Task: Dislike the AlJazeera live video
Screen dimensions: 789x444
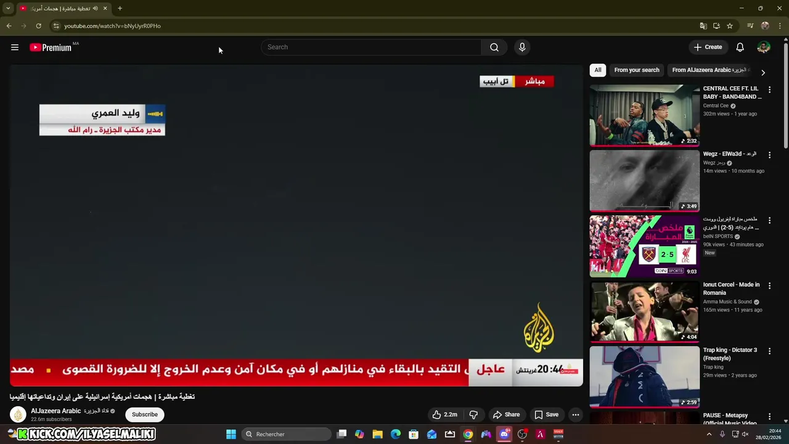Action: [473, 414]
